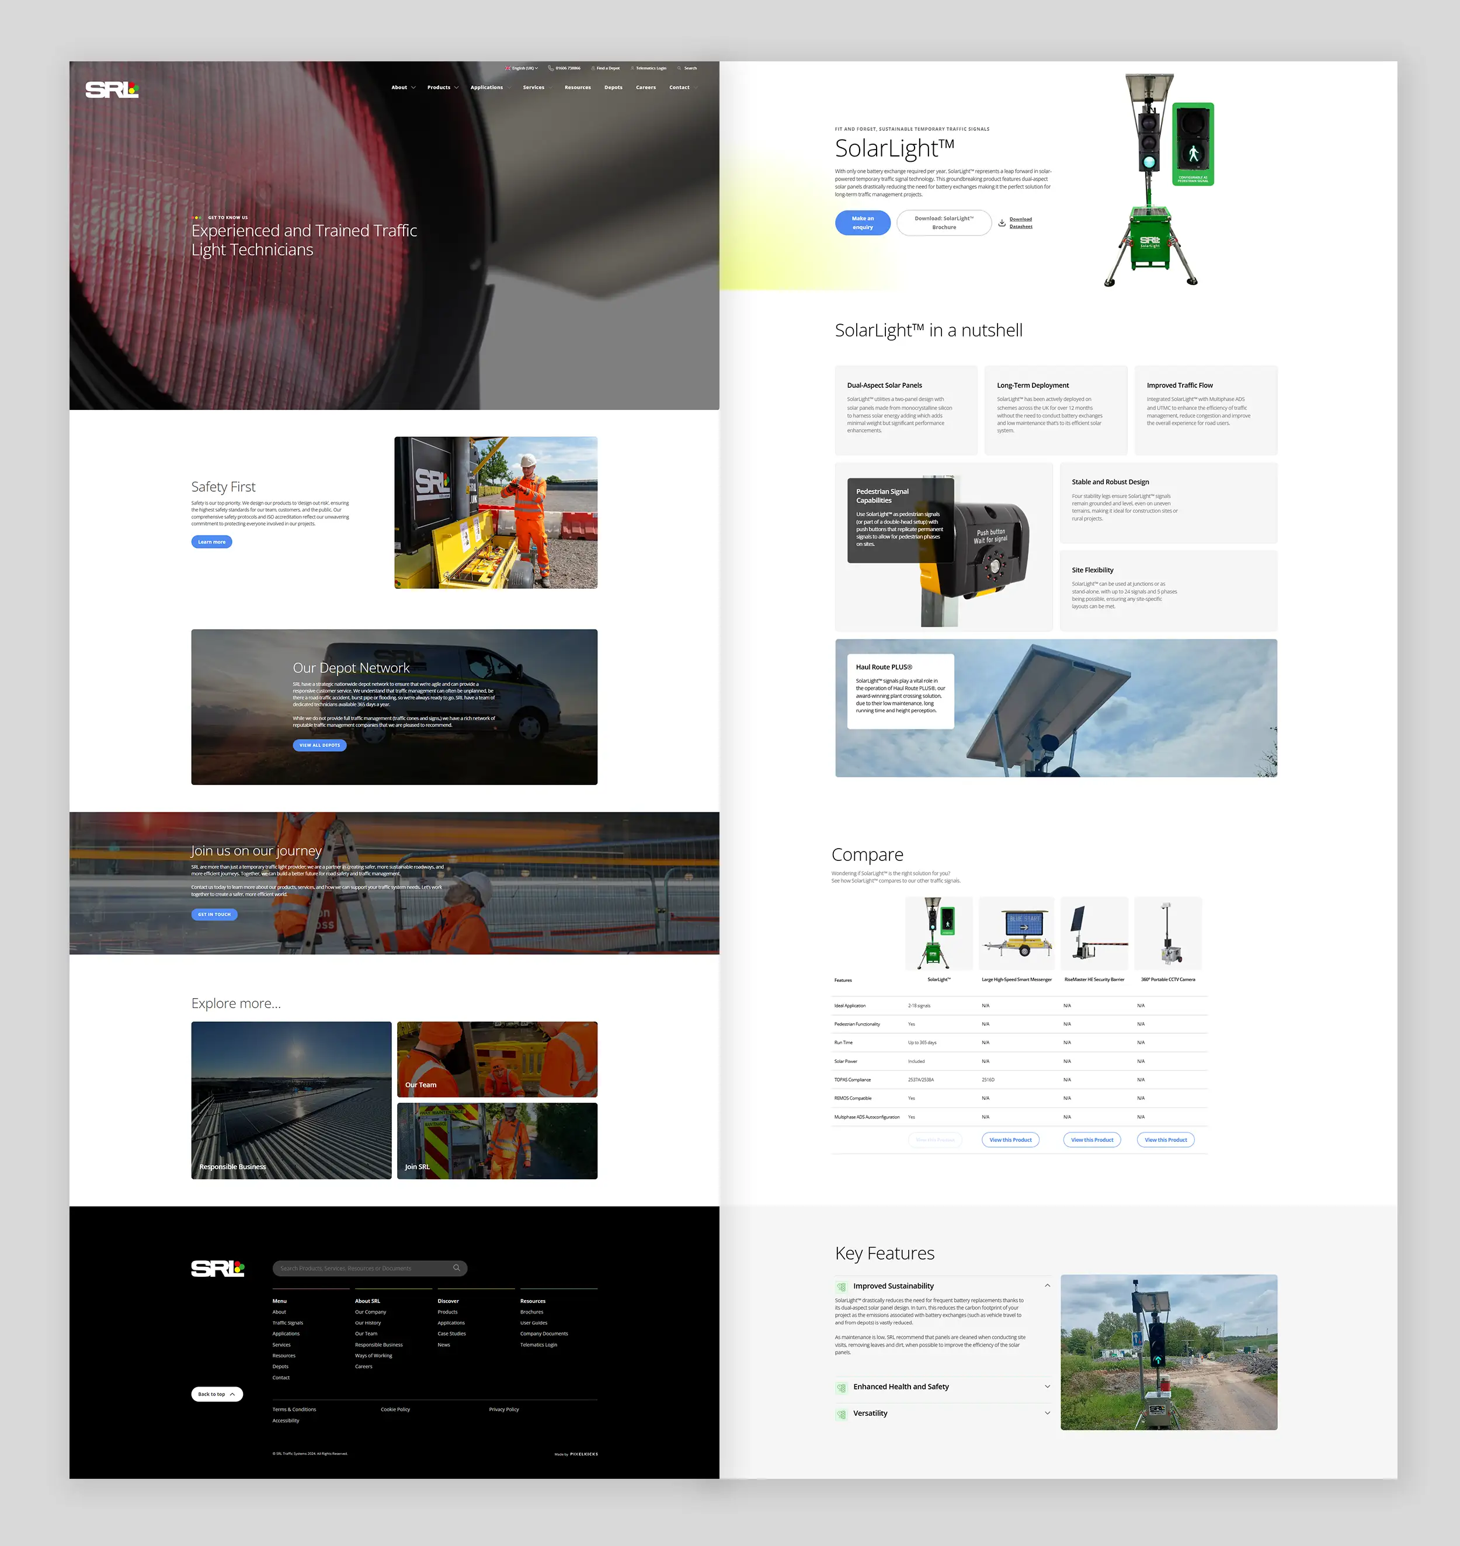Click the Download Datasheet link

click(x=1021, y=223)
